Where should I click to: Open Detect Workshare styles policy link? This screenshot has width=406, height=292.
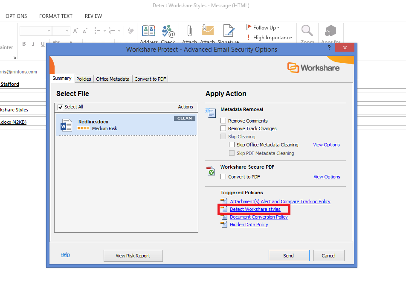pyautogui.click(x=255, y=209)
